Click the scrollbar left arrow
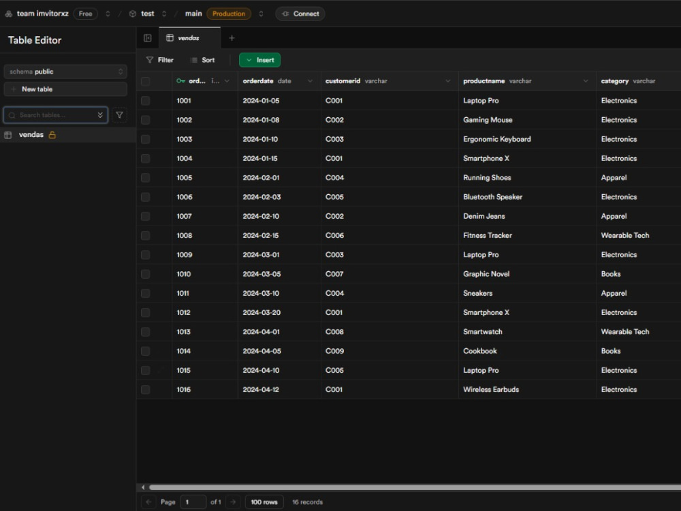The height and width of the screenshot is (511, 681). point(143,488)
